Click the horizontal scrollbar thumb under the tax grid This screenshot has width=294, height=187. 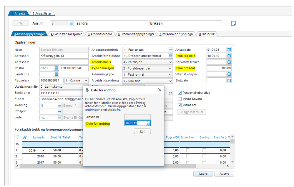click(x=108, y=166)
